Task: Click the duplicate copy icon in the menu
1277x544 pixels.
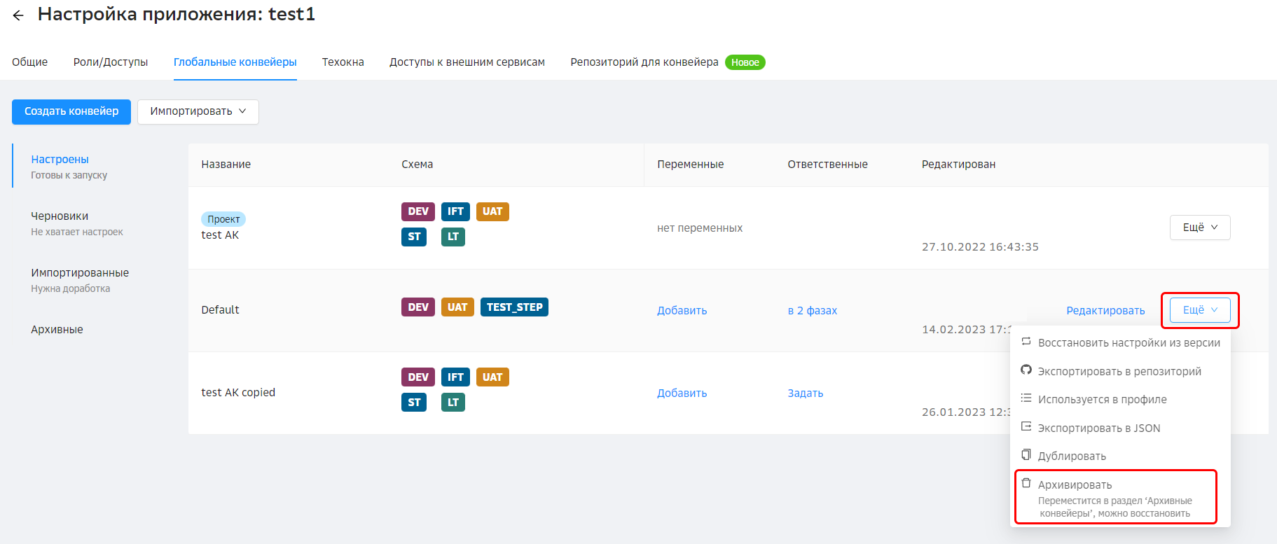Action: [x=1026, y=455]
